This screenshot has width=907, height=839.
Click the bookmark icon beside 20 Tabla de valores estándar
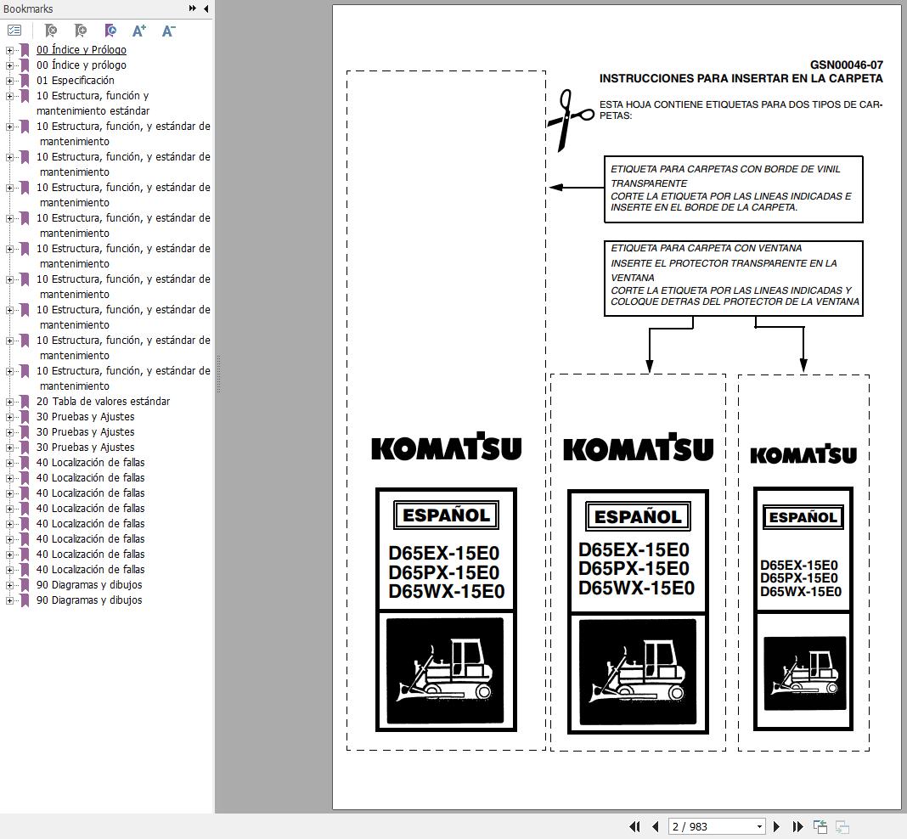pos(25,402)
